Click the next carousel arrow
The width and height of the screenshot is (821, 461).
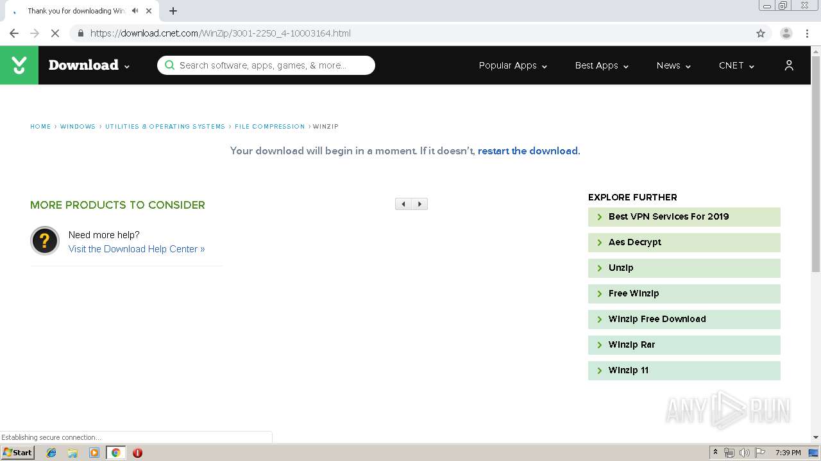click(419, 204)
